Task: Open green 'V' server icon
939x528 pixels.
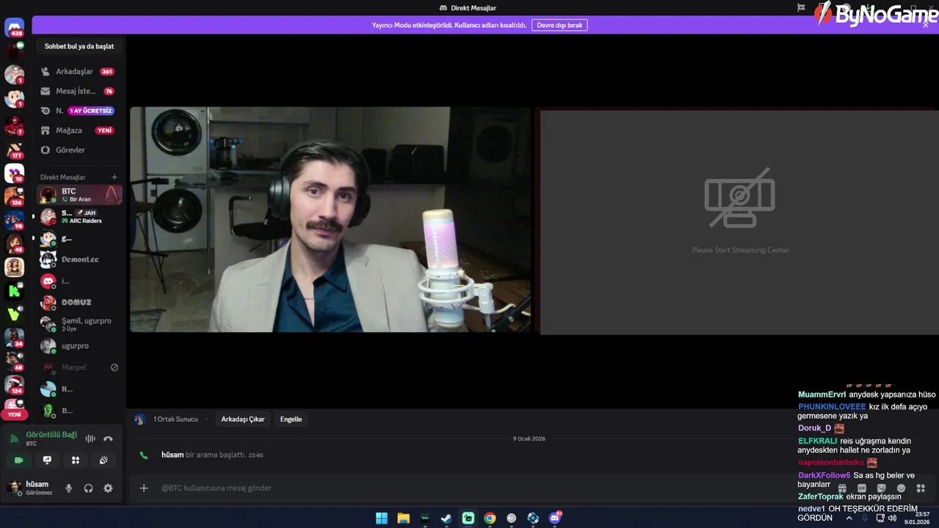Action: point(14,315)
